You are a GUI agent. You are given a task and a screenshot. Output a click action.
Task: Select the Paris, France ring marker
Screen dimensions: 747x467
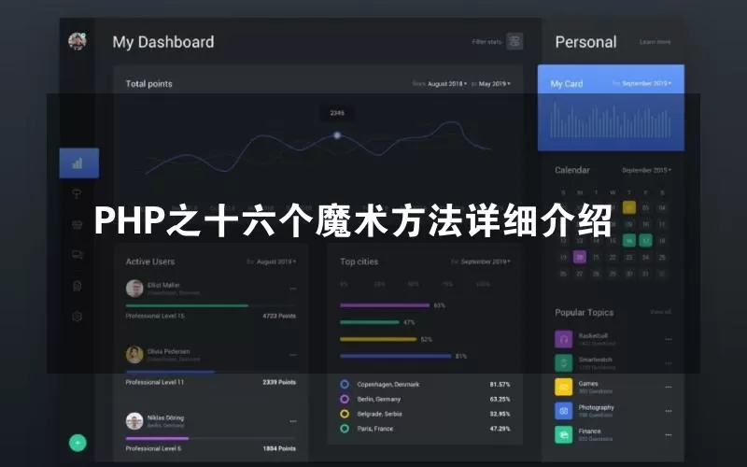pos(345,429)
